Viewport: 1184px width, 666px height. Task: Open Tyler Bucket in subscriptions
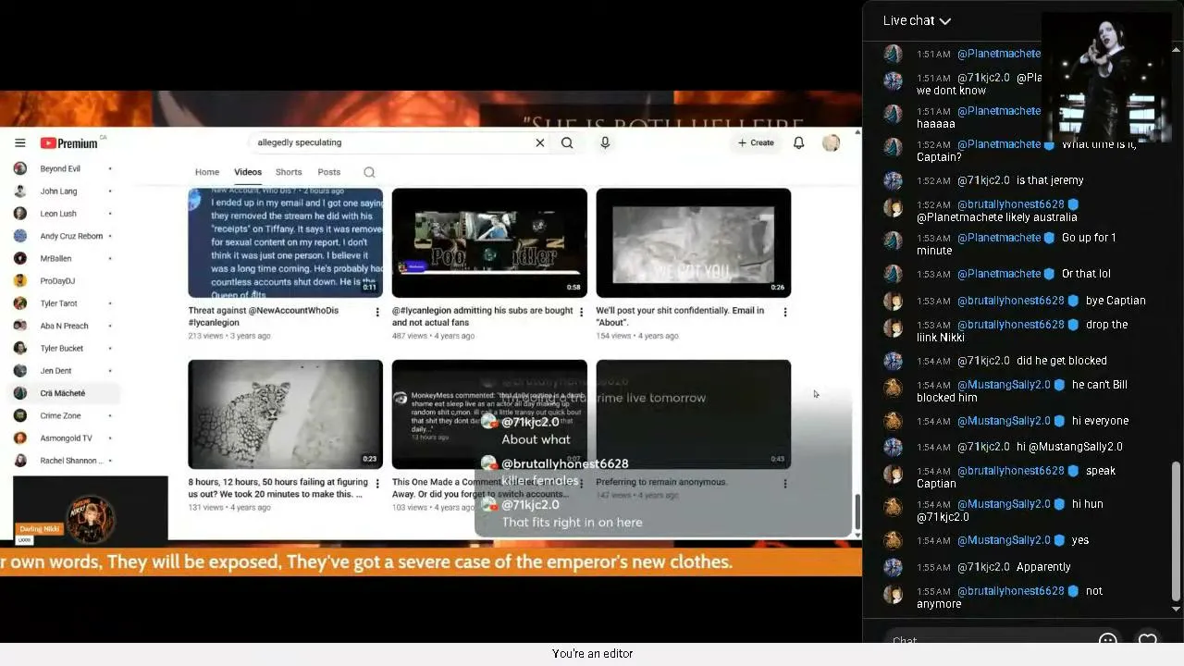pos(63,349)
